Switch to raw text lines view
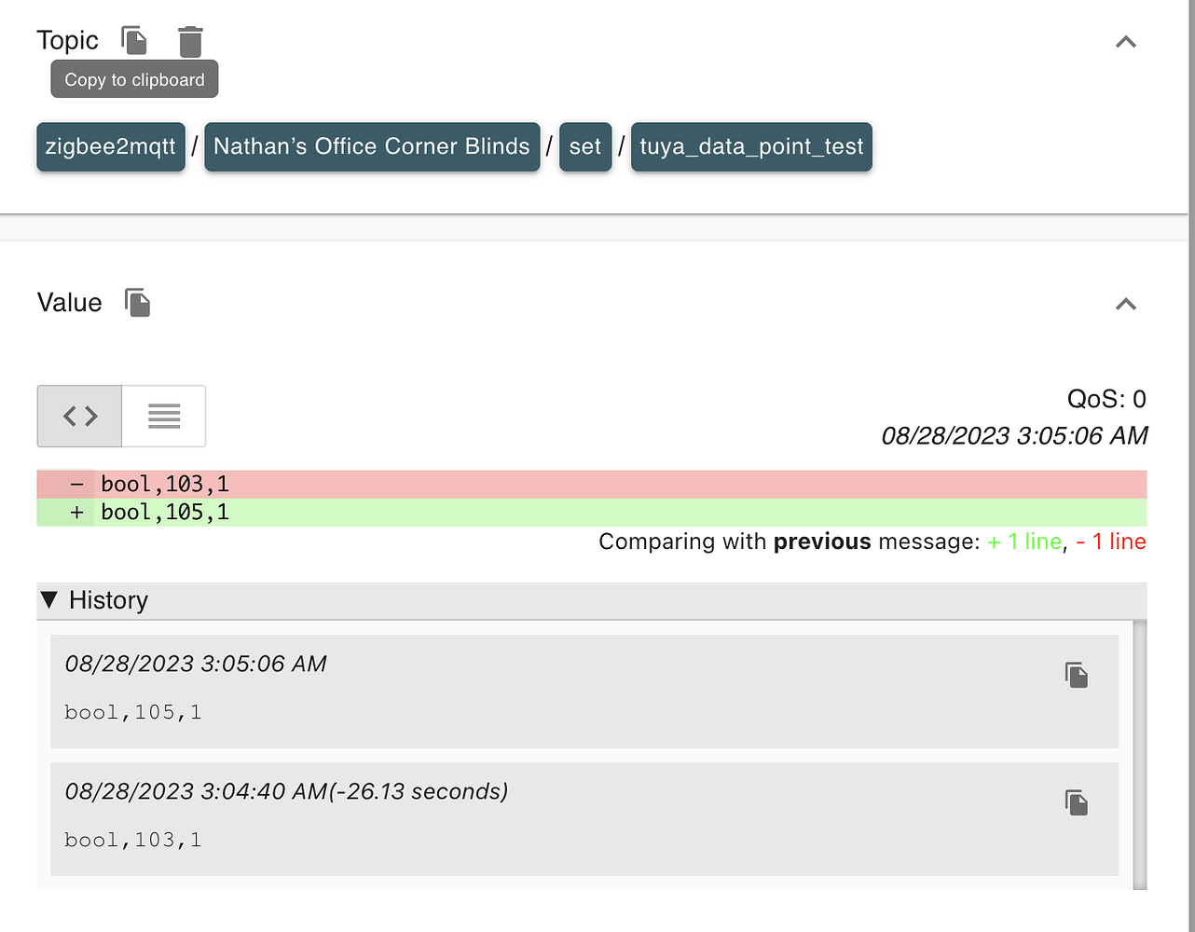The width and height of the screenshot is (1195, 932). click(x=164, y=416)
